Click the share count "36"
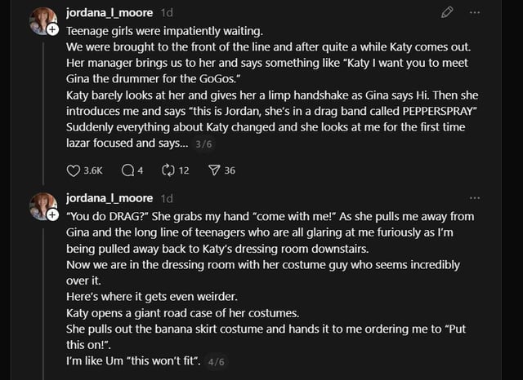This screenshot has width=523, height=380. [230, 170]
